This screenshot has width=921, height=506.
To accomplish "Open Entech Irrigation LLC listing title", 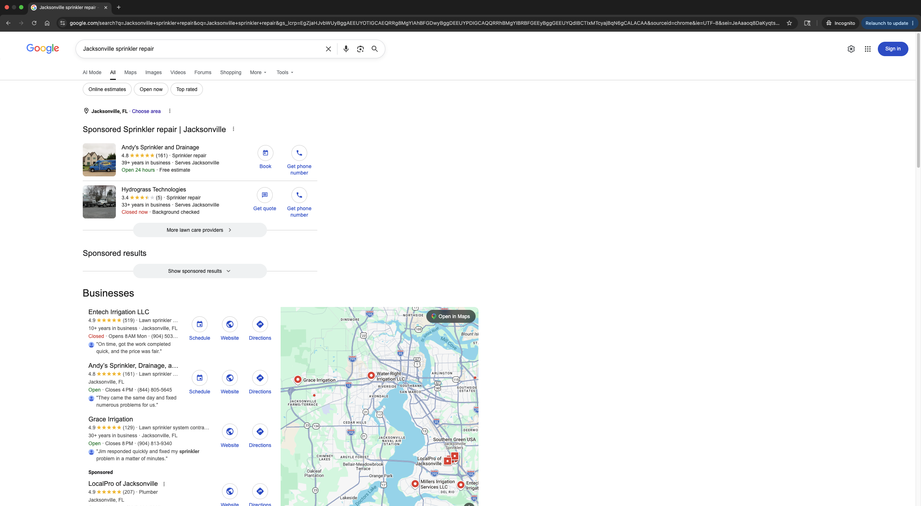I will pyautogui.click(x=119, y=312).
